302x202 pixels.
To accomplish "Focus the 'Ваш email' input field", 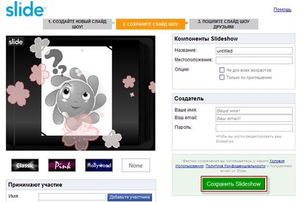I will [x=254, y=118].
